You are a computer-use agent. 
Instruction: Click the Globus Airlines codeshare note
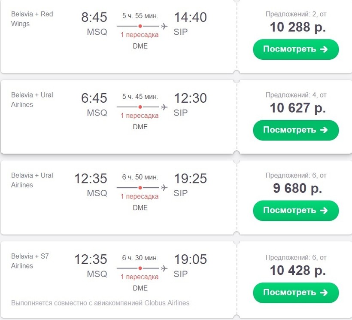tap(100, 303)
